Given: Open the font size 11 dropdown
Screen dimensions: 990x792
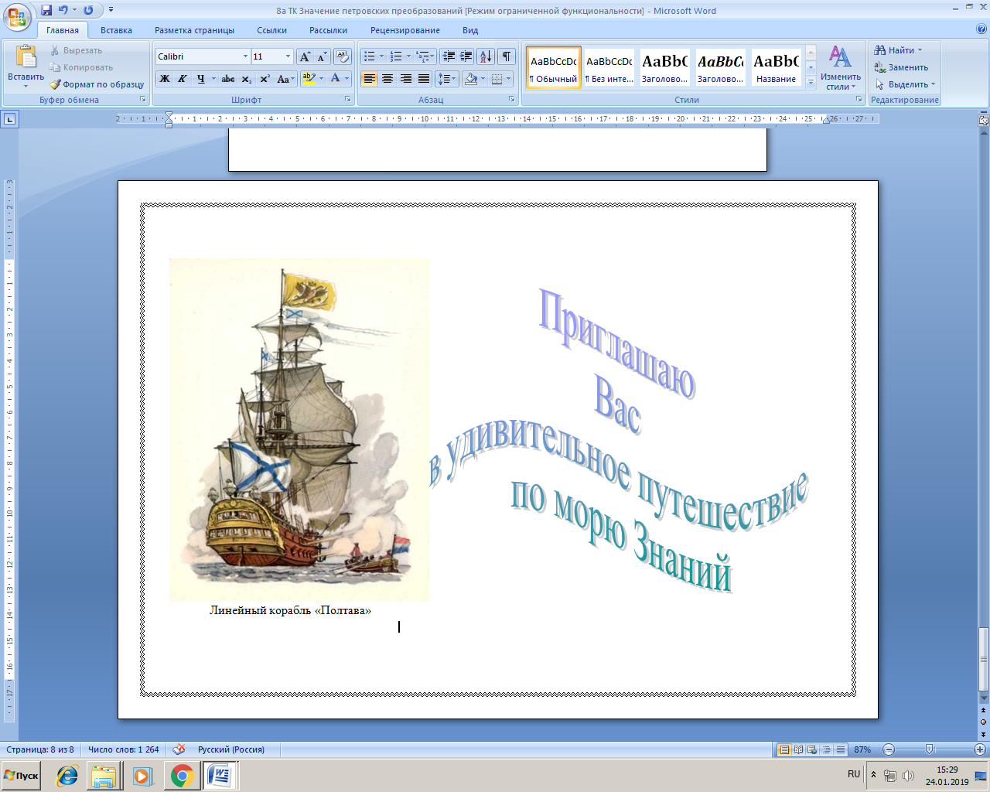Looking at the screenshot, I should pos(288,56).
